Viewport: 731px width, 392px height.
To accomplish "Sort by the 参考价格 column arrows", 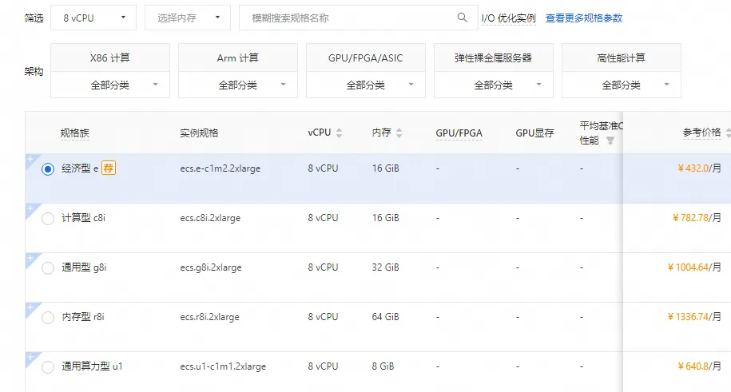I will click(x=728, y=133).
